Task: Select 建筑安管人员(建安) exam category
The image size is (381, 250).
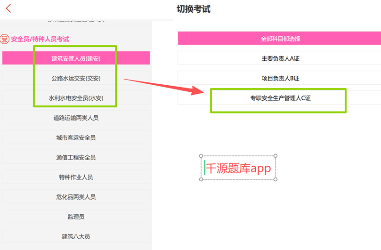Action: coord(76,58)
